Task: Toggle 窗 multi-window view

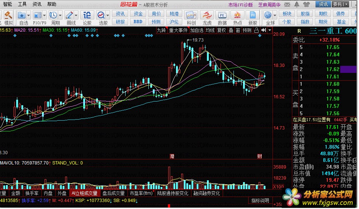Action: (x=238, y=30)
